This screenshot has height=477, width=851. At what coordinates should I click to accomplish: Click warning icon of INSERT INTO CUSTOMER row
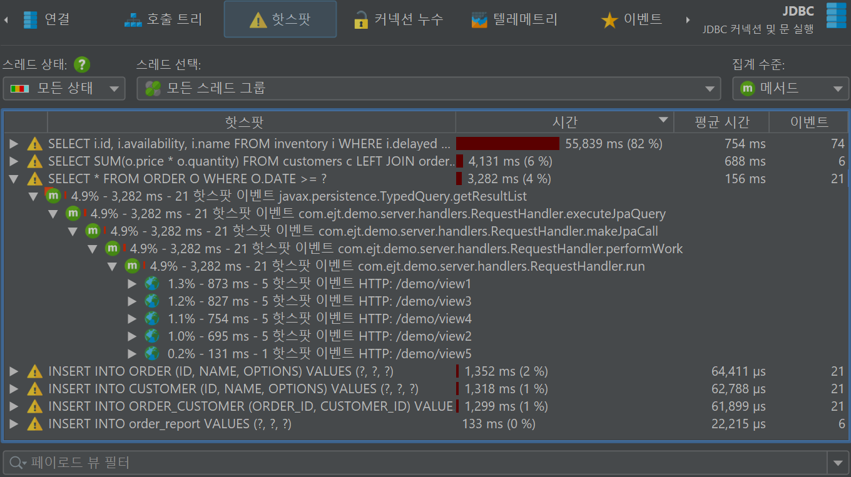point(34,389)
